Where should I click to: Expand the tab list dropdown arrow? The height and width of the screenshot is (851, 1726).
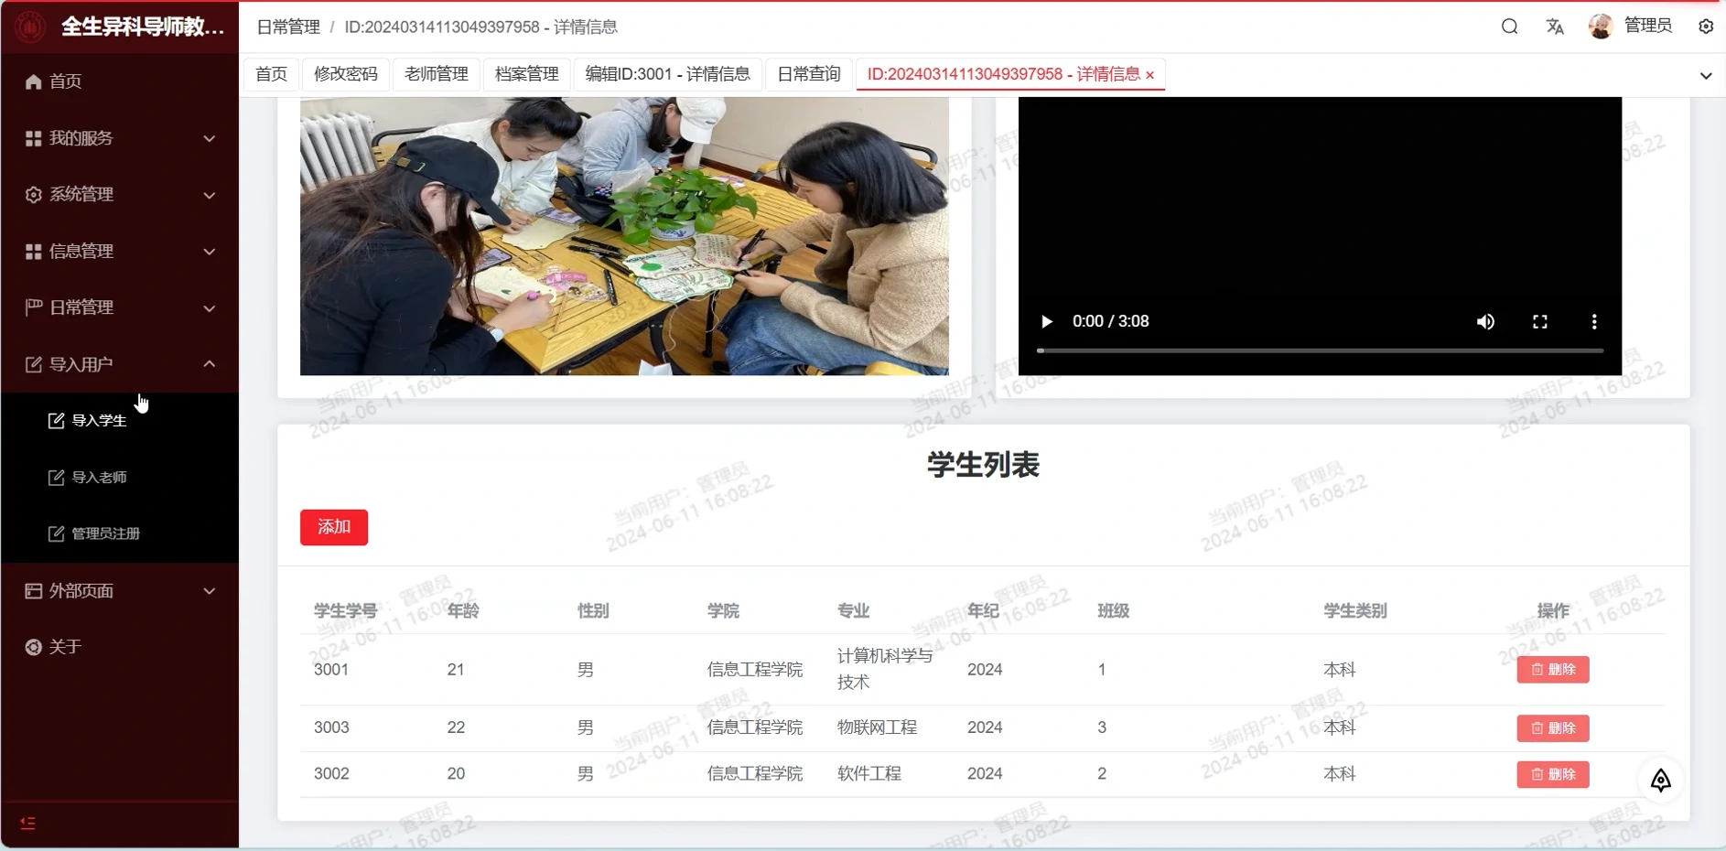click(1705, 76)
